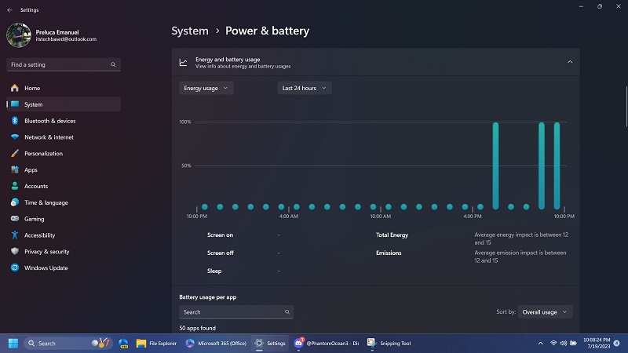Viewport: 628px width, 353px height.
Task: Open Privacy & security settings
Action: (x=46, y=252)
